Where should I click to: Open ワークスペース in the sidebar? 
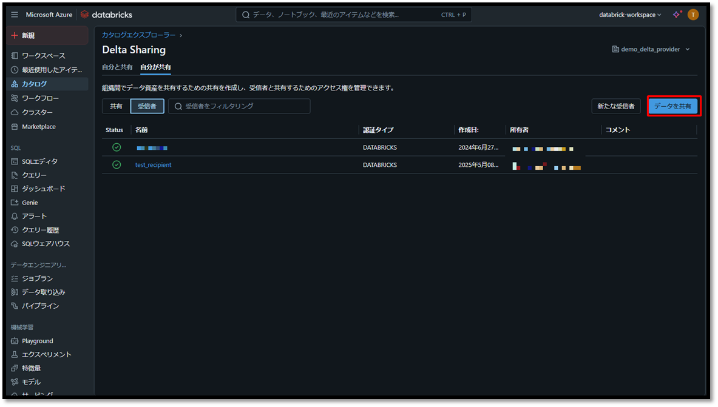point(43,56)
